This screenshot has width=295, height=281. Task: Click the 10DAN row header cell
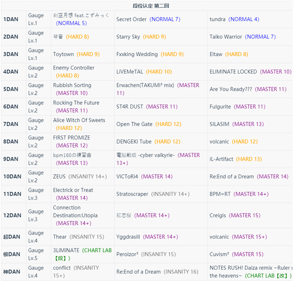[12, 176]
